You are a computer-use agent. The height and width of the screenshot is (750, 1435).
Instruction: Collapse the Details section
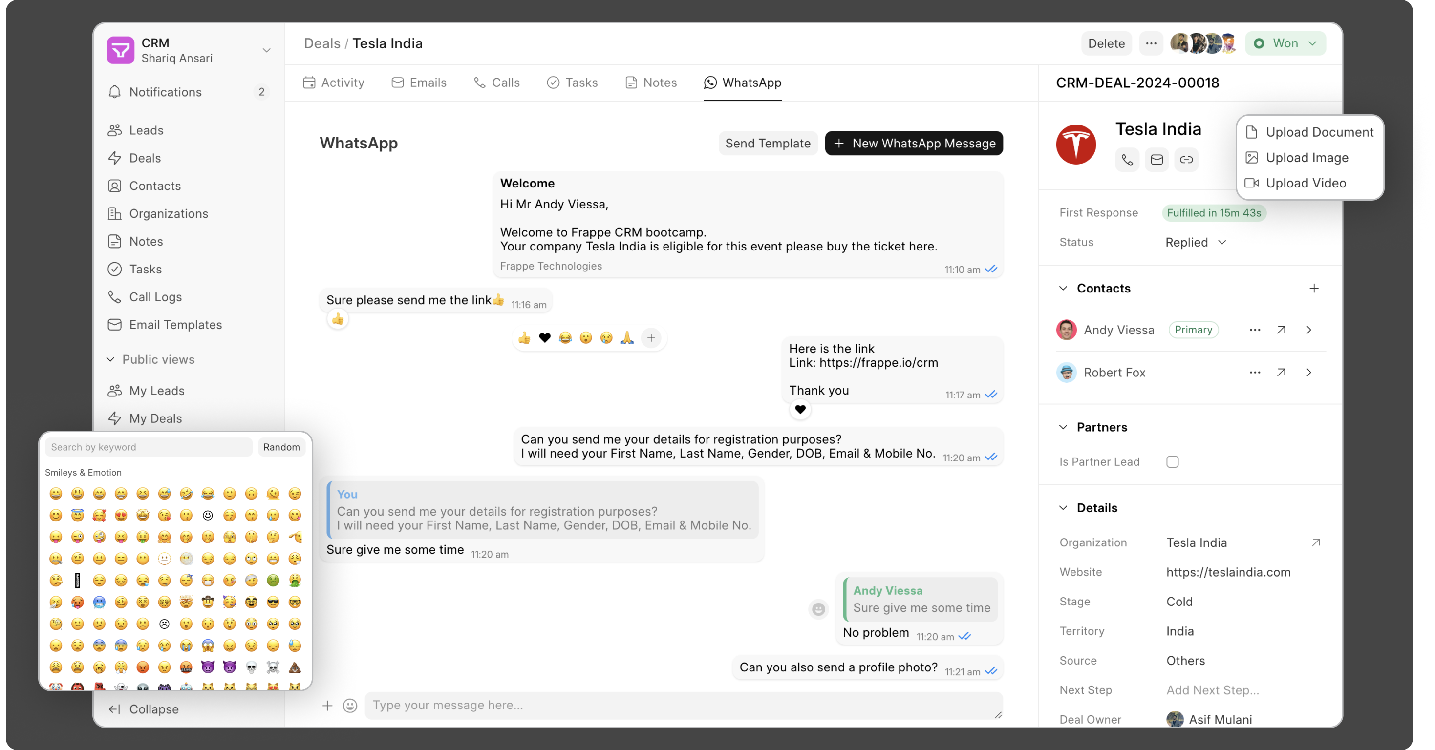(1063, 508)
